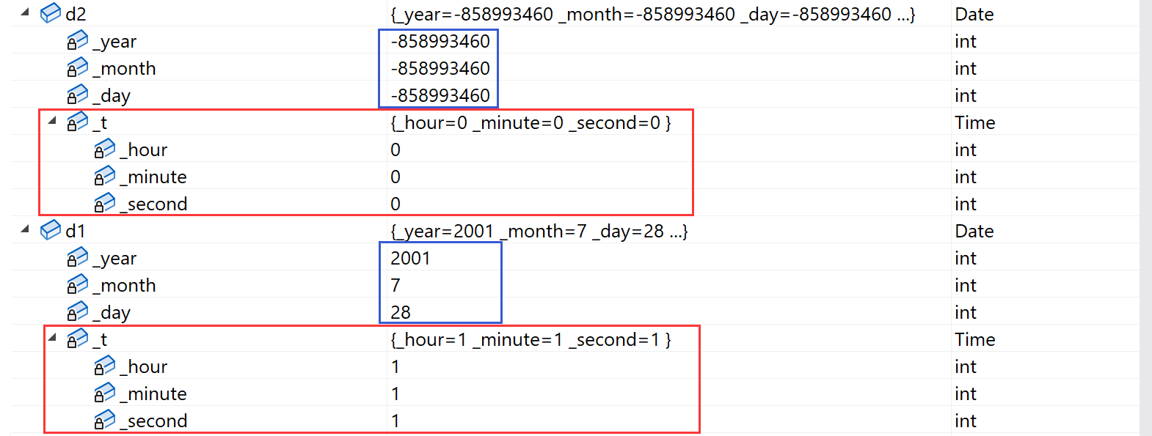Viewport: 1152px width, 436px height.
Task: Click the 1 value of _minute
Action: 395,393
